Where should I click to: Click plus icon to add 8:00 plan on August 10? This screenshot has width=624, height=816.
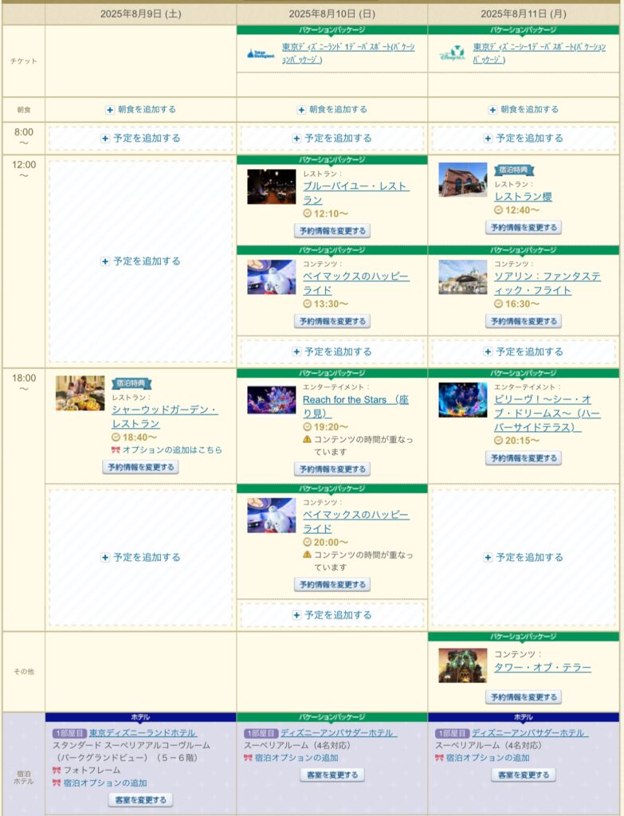pyautogui.click(x=296, y=139)
